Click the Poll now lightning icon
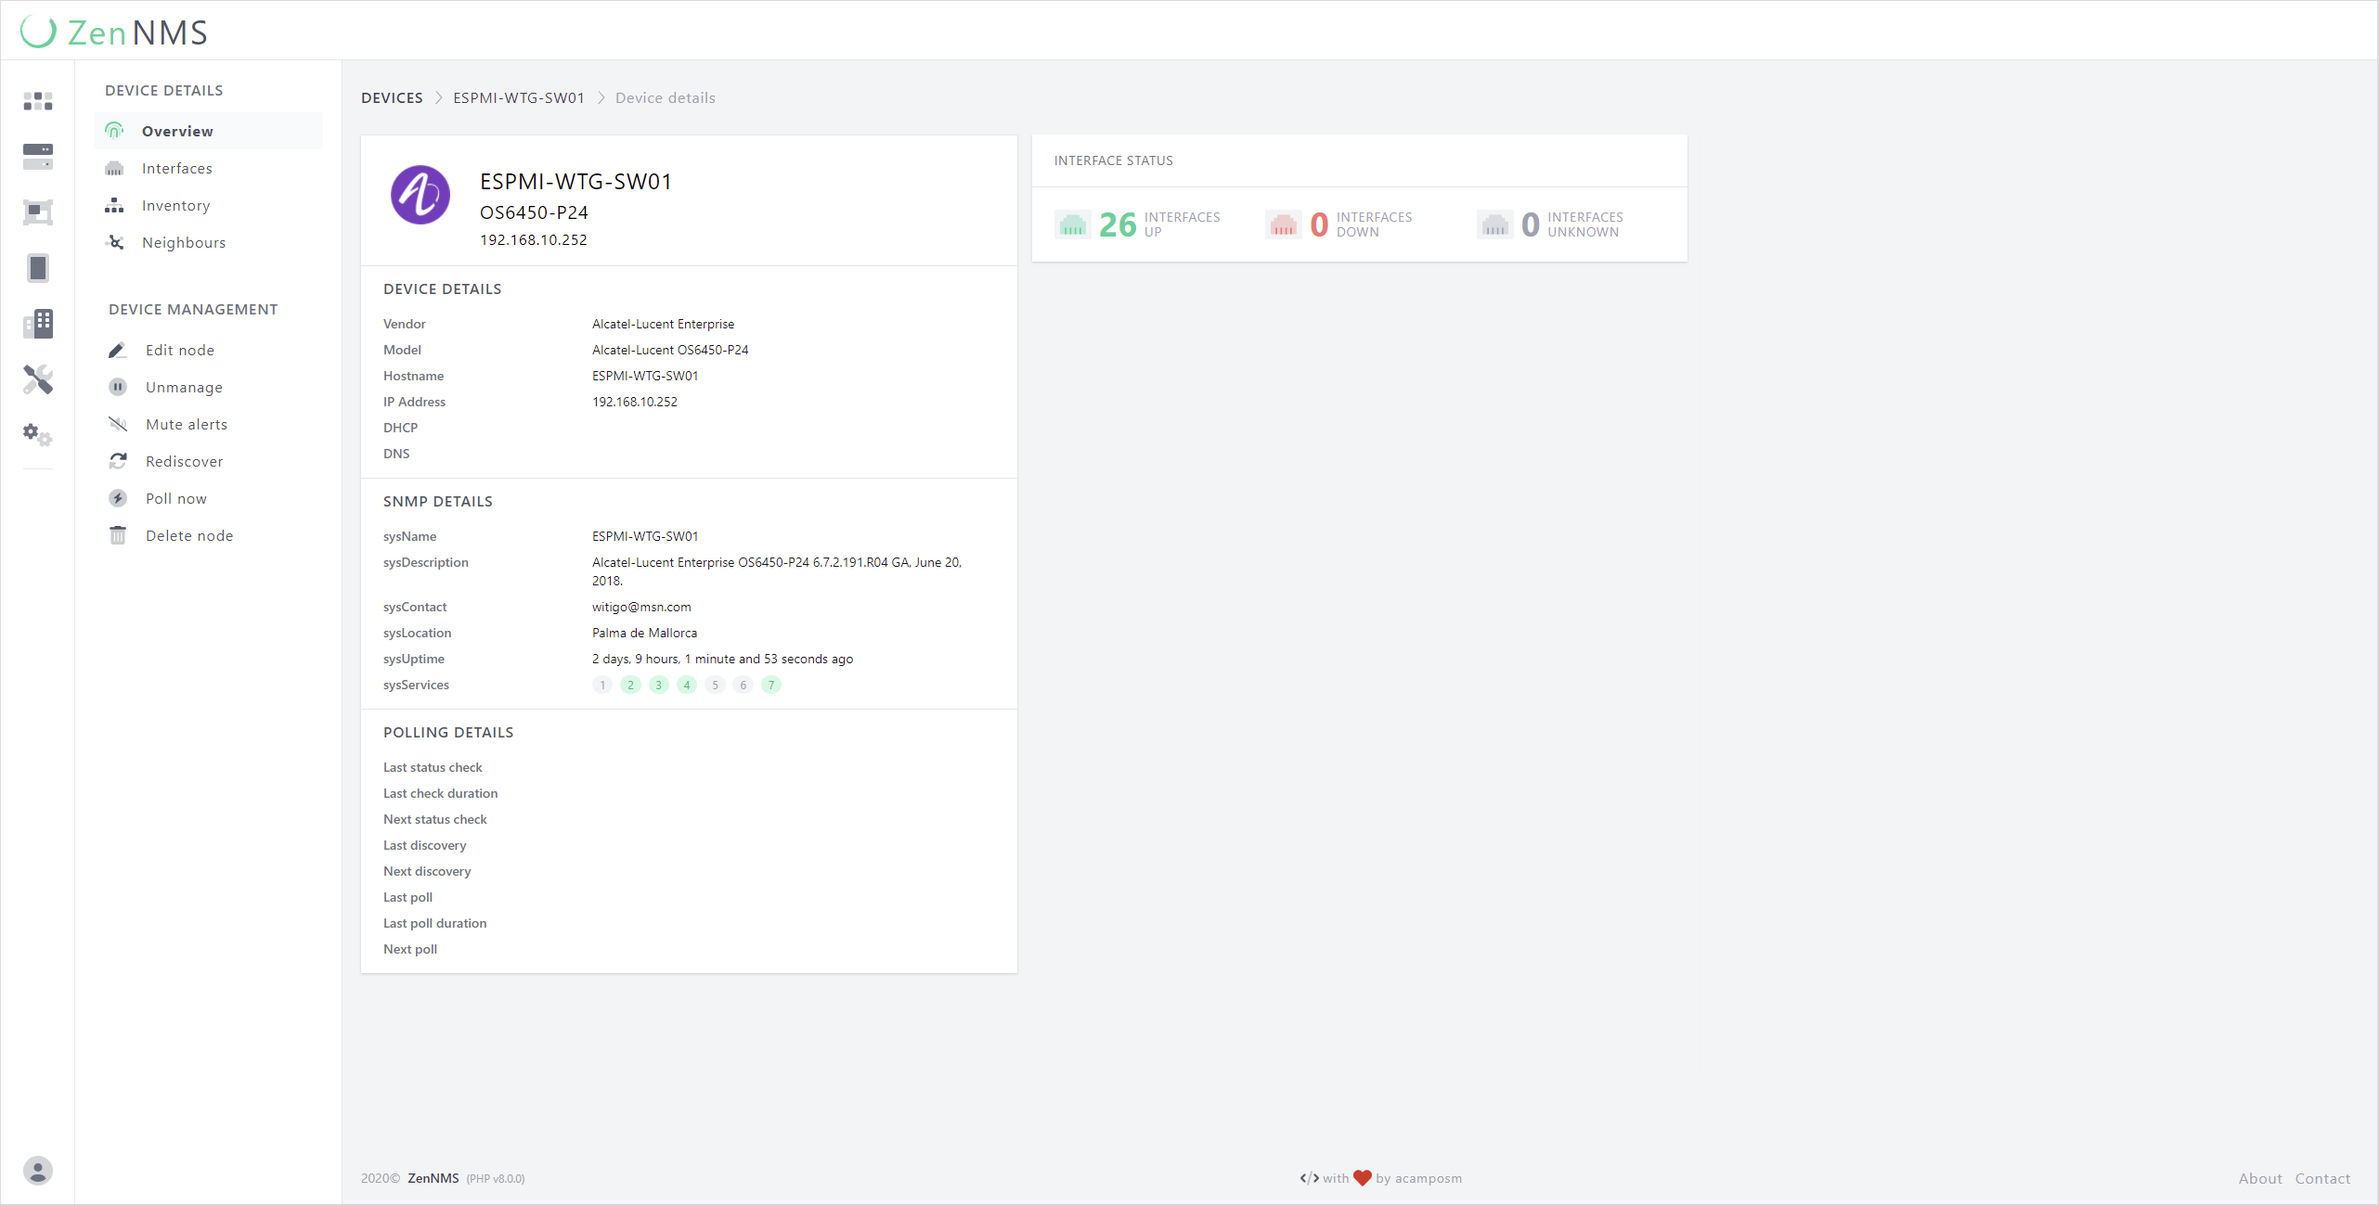 118,498
